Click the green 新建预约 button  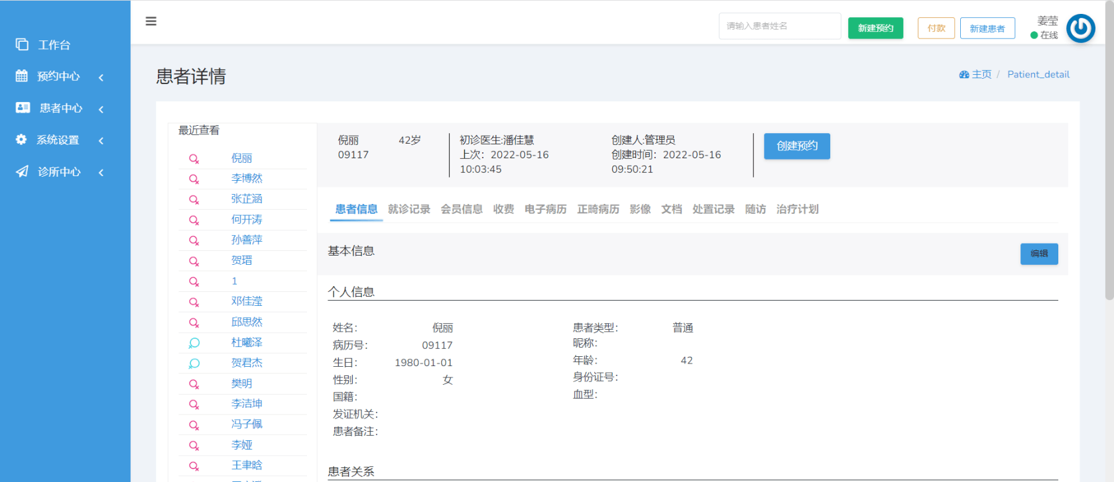(875, 28)
